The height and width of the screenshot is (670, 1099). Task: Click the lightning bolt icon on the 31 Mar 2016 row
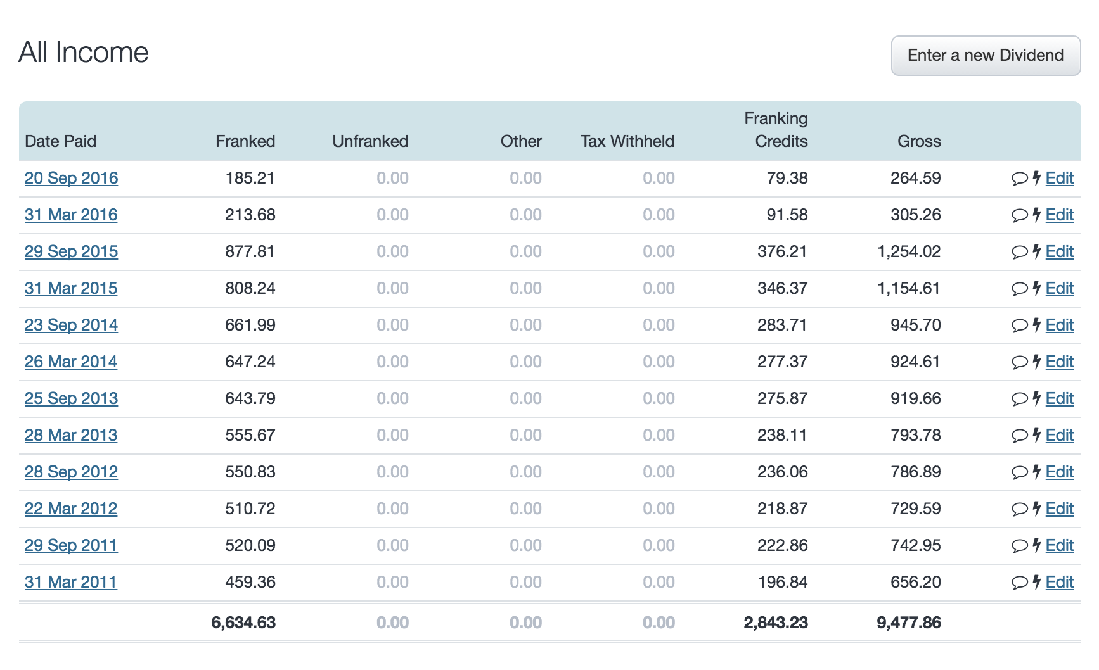click(1038, 215)
